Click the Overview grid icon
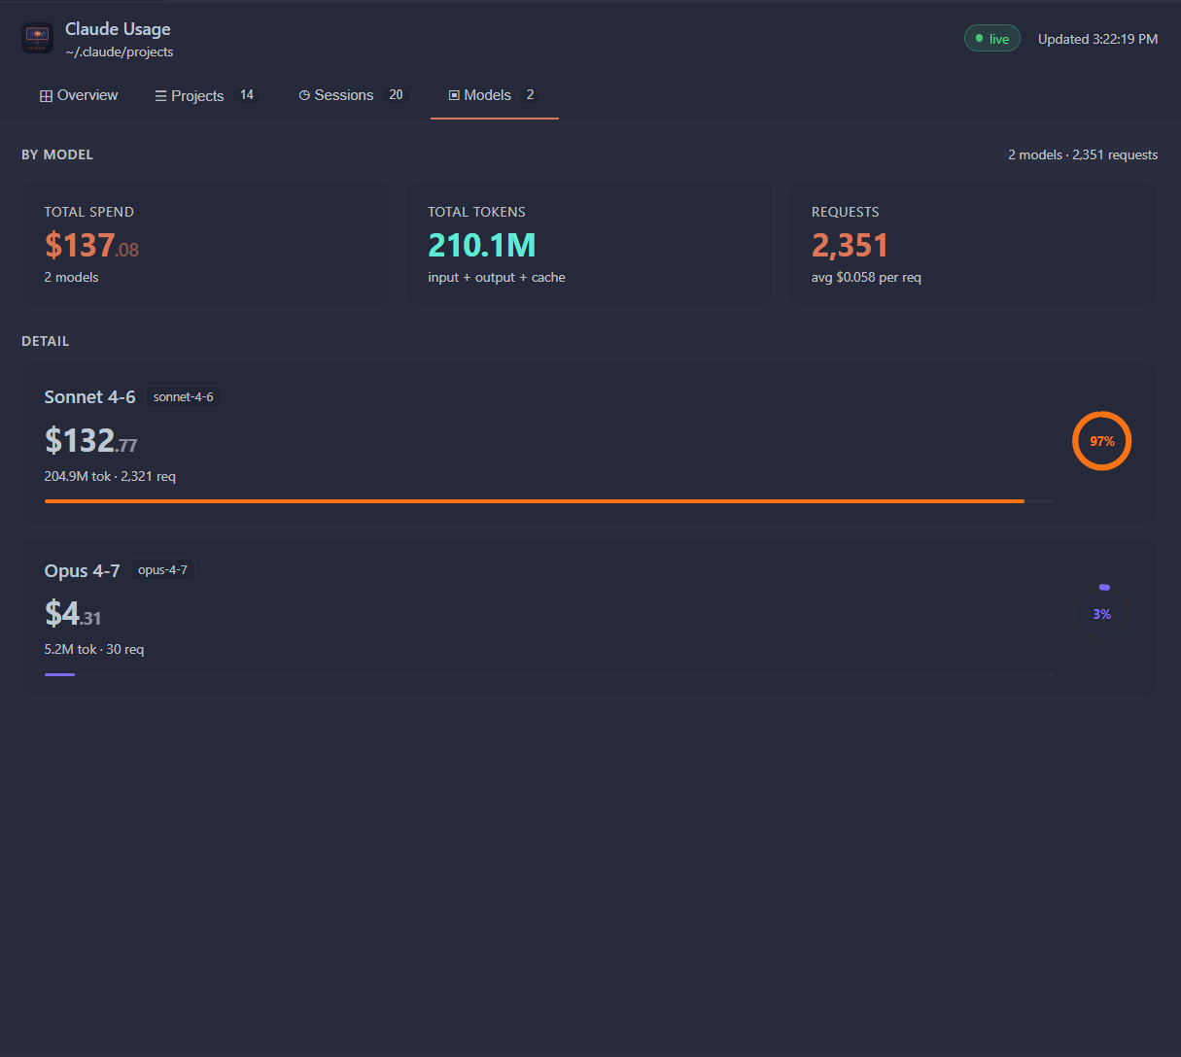The image size is (1181, 1057). pyautogui.click(x=46, y=96)
